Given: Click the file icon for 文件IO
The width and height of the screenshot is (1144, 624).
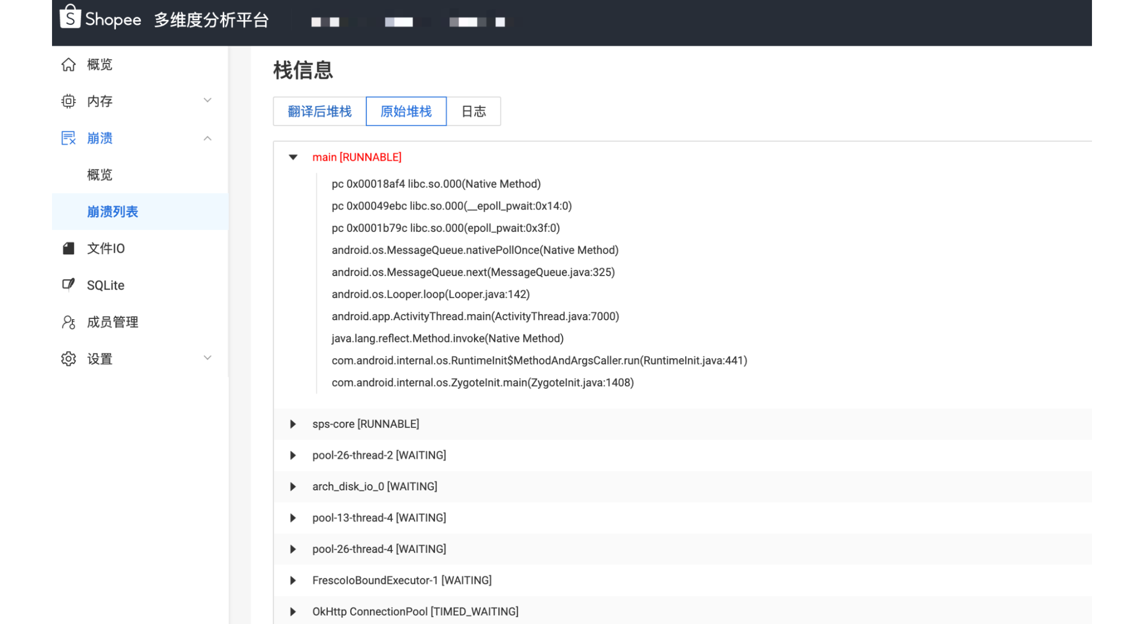Looking at the screenshot, I should tap(69, 248).
